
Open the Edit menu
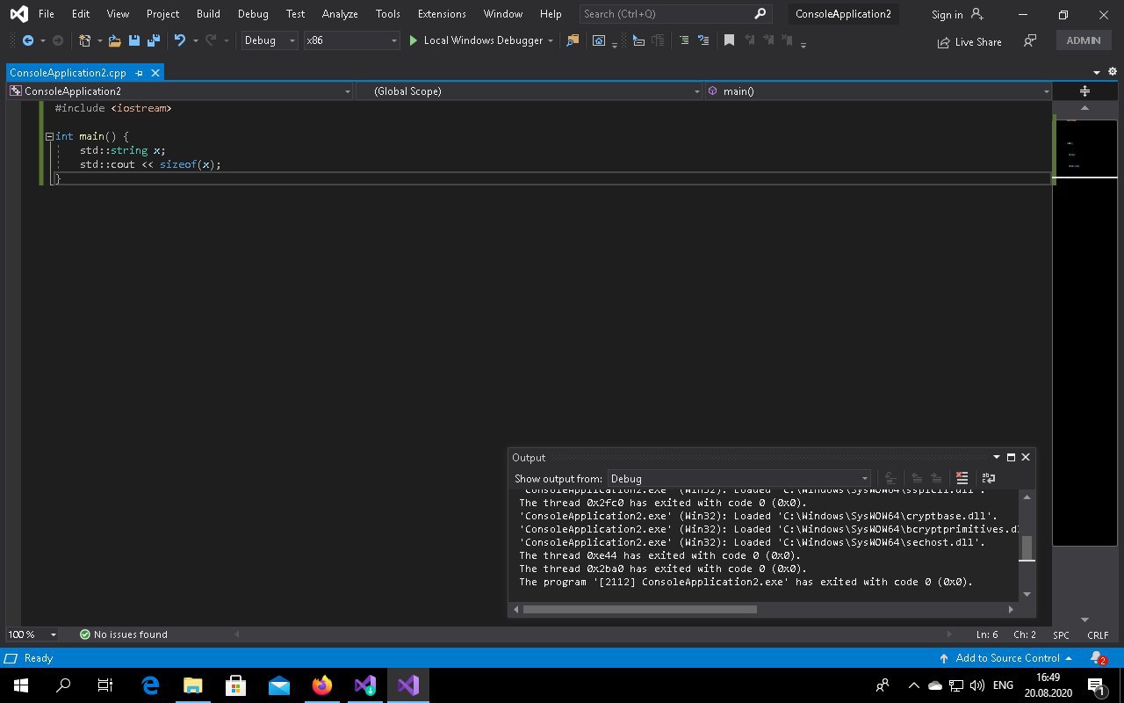(x=81, y=14)
